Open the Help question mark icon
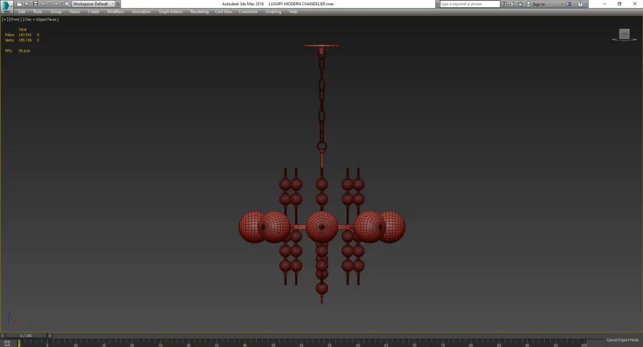Image resolution: width=643 pixels, height=347 pixels. [x=580, y=4]
